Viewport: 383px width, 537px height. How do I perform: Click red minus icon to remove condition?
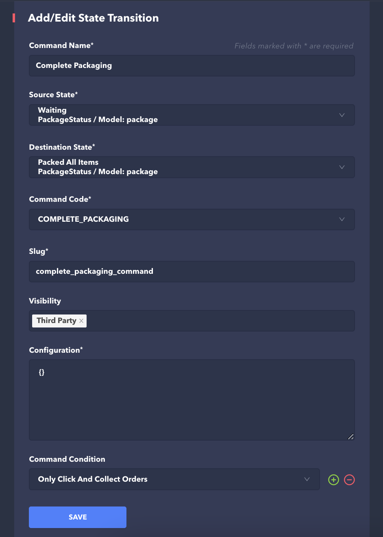(x=349, y=480)
